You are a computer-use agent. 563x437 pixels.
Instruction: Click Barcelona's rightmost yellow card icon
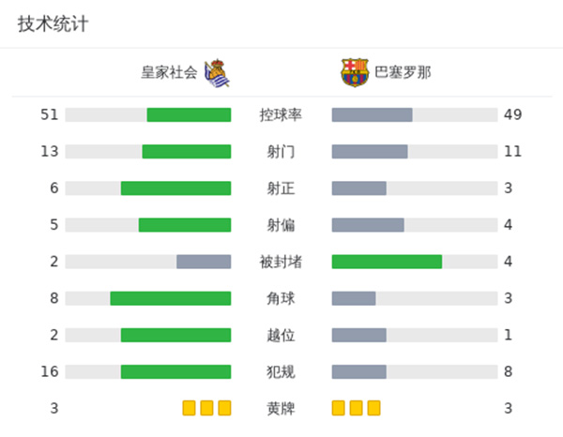374,408
